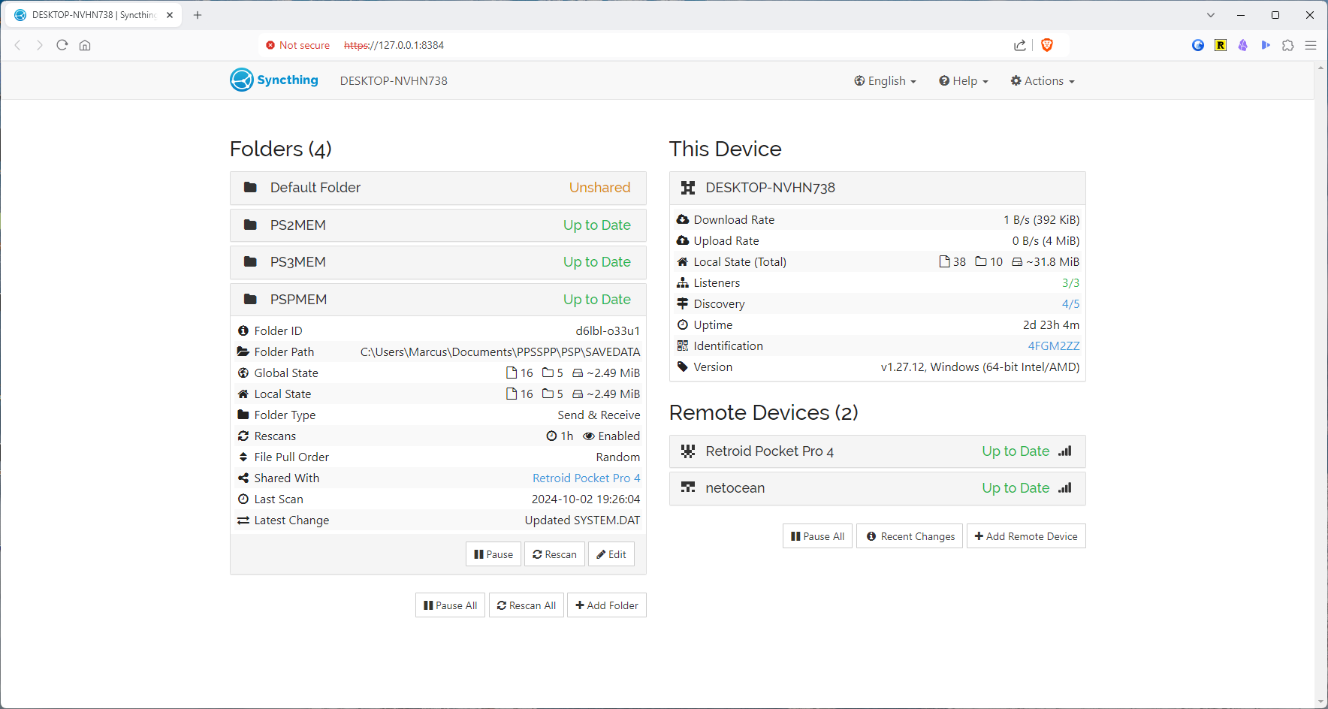Close the Syncthing browser tab
The image size is (1328, 709).
click(x=170, y=15)
